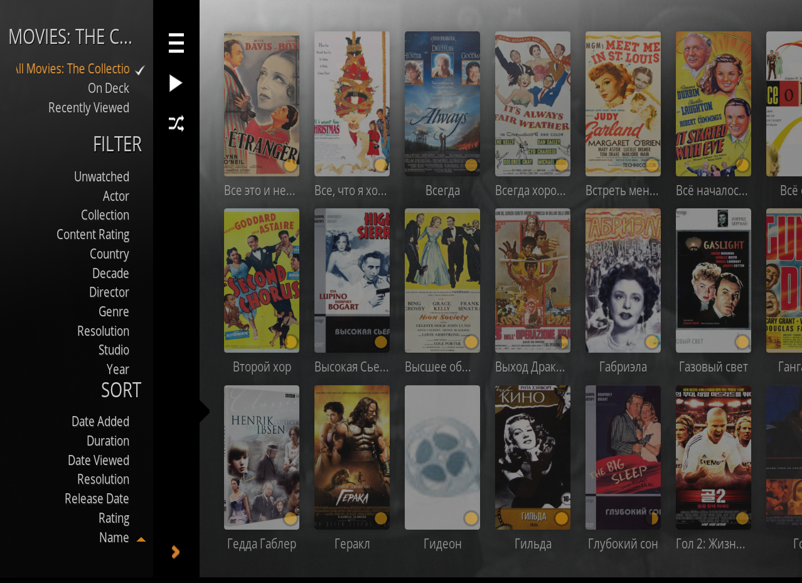Click the title "Гидеон"

pyautogui.click(x=442, y=544)
